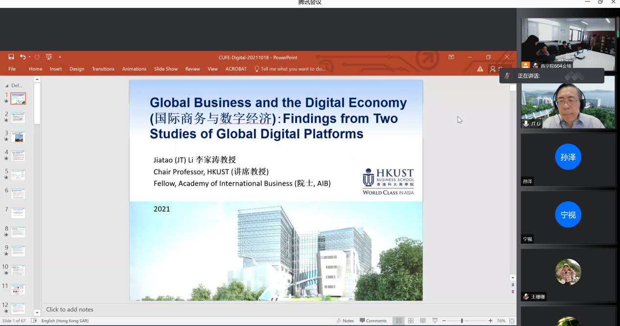Toggle the Notes pane

344,320
